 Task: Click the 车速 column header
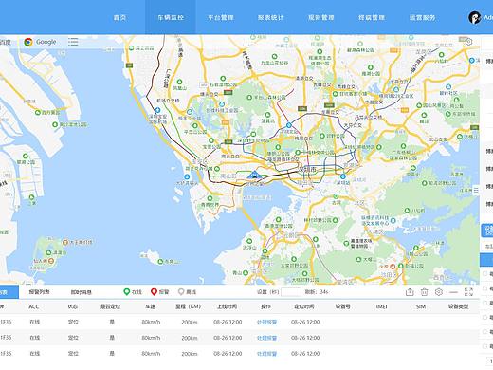click(x=151, y=306)
